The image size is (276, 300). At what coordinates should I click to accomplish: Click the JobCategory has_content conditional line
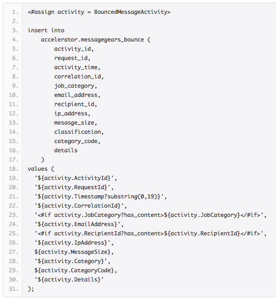[150, 215]
